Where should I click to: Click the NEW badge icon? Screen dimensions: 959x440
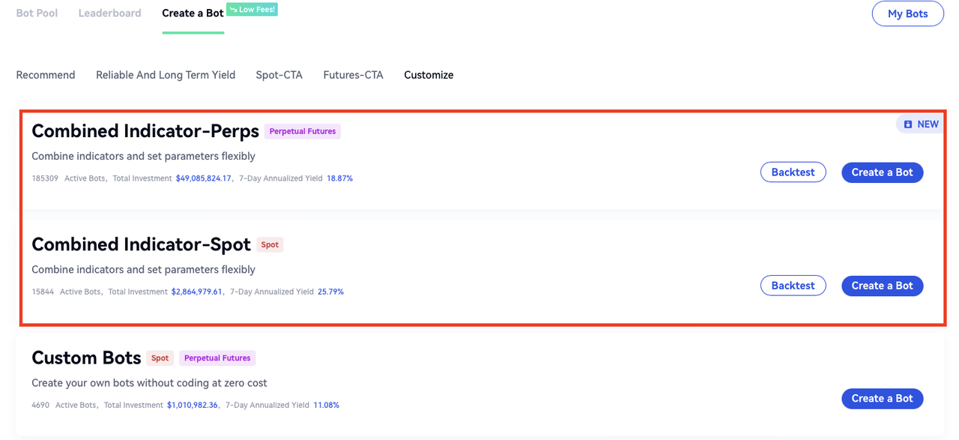tap(908, 124)
